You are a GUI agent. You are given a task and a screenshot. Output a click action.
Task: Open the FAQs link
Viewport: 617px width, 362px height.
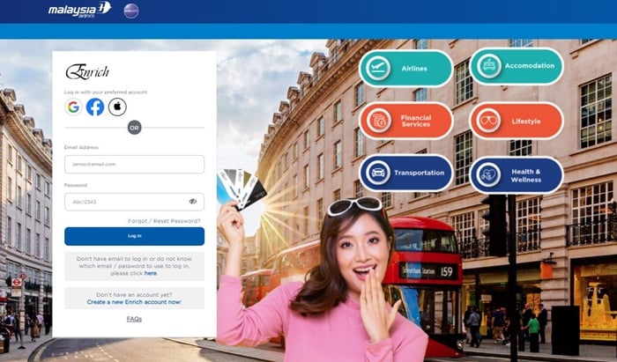point(134,319)
